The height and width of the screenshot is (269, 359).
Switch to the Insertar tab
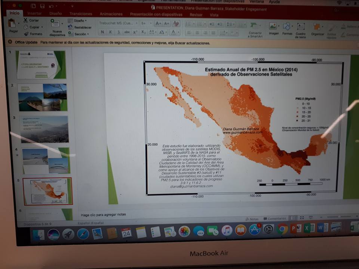coord(34,13)
